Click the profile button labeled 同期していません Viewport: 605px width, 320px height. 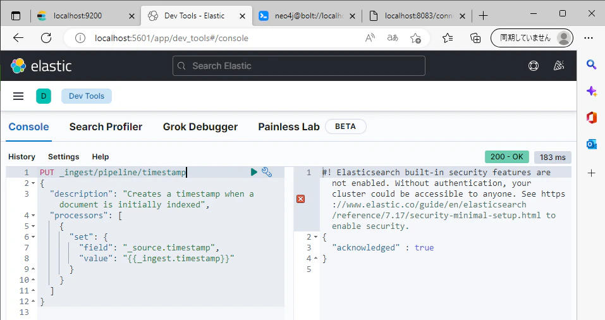(532, 38)
